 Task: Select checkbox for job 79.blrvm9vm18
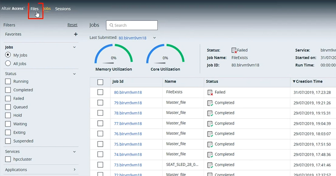(x=100, y=103)
